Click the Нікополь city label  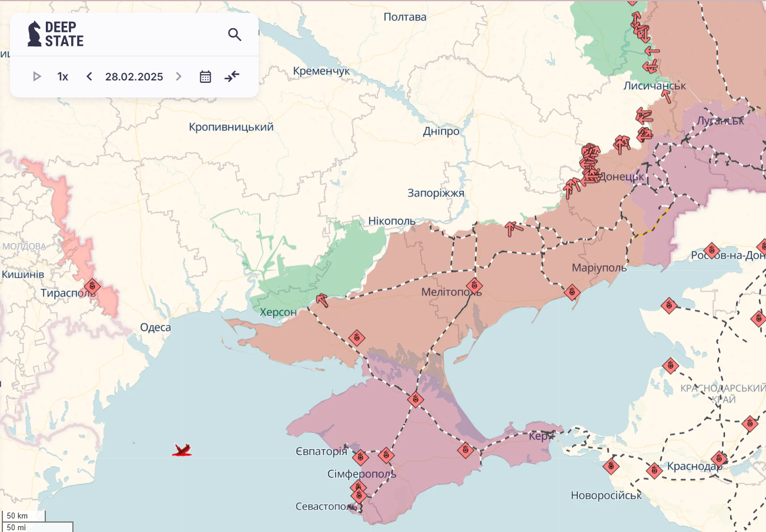392,221
